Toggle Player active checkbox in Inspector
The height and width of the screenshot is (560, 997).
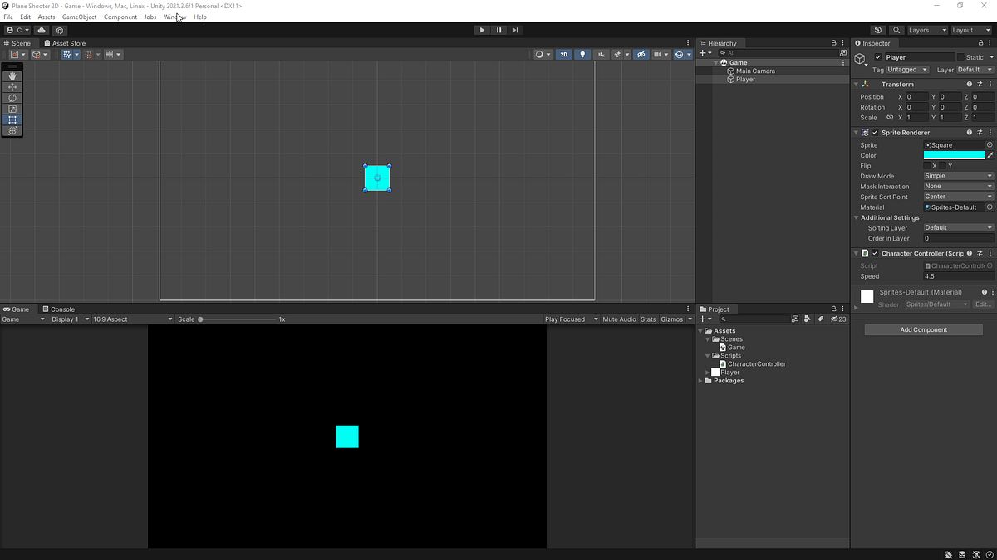click(878, 57)
